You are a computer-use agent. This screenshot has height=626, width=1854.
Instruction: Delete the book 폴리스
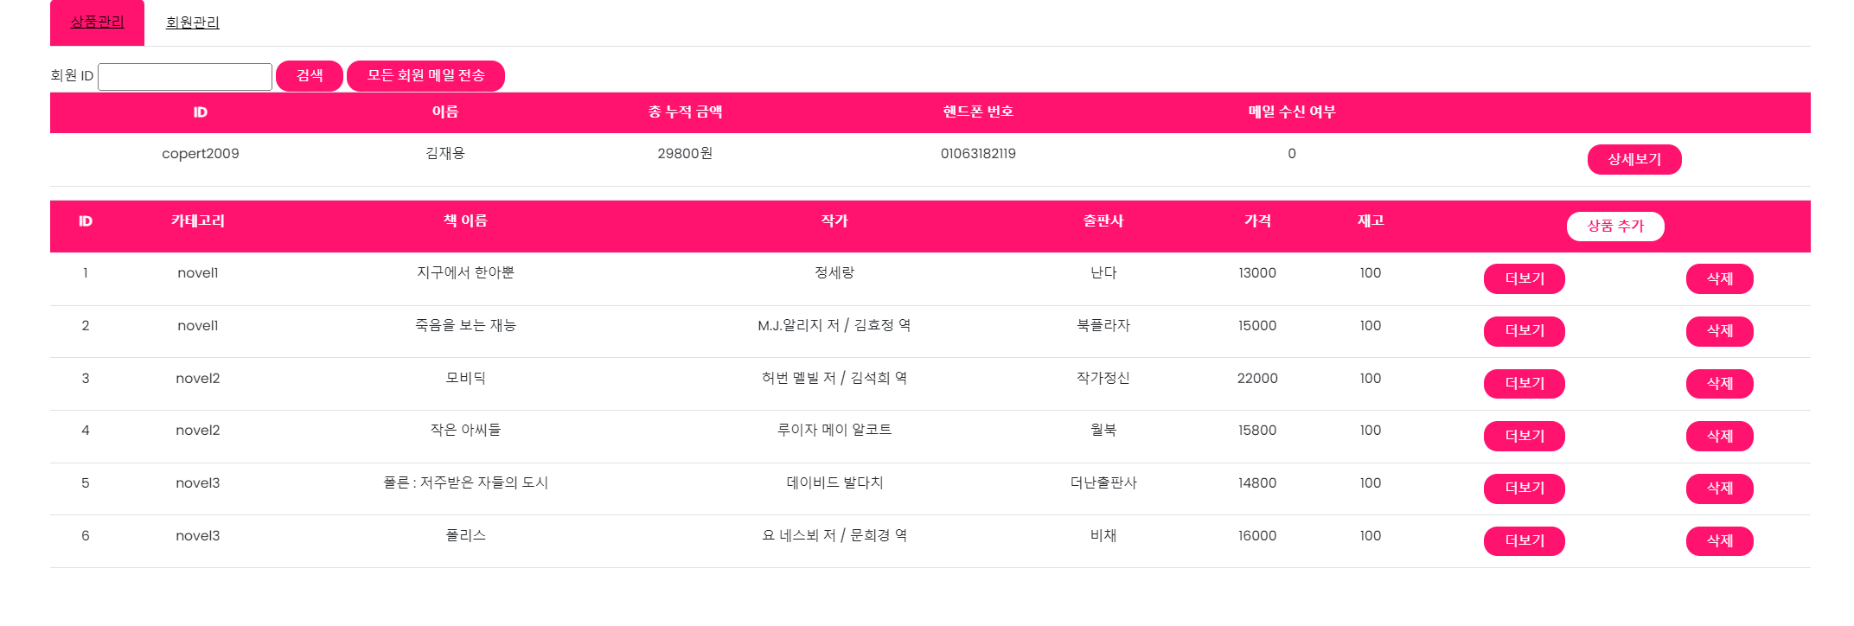[1719, 540]
